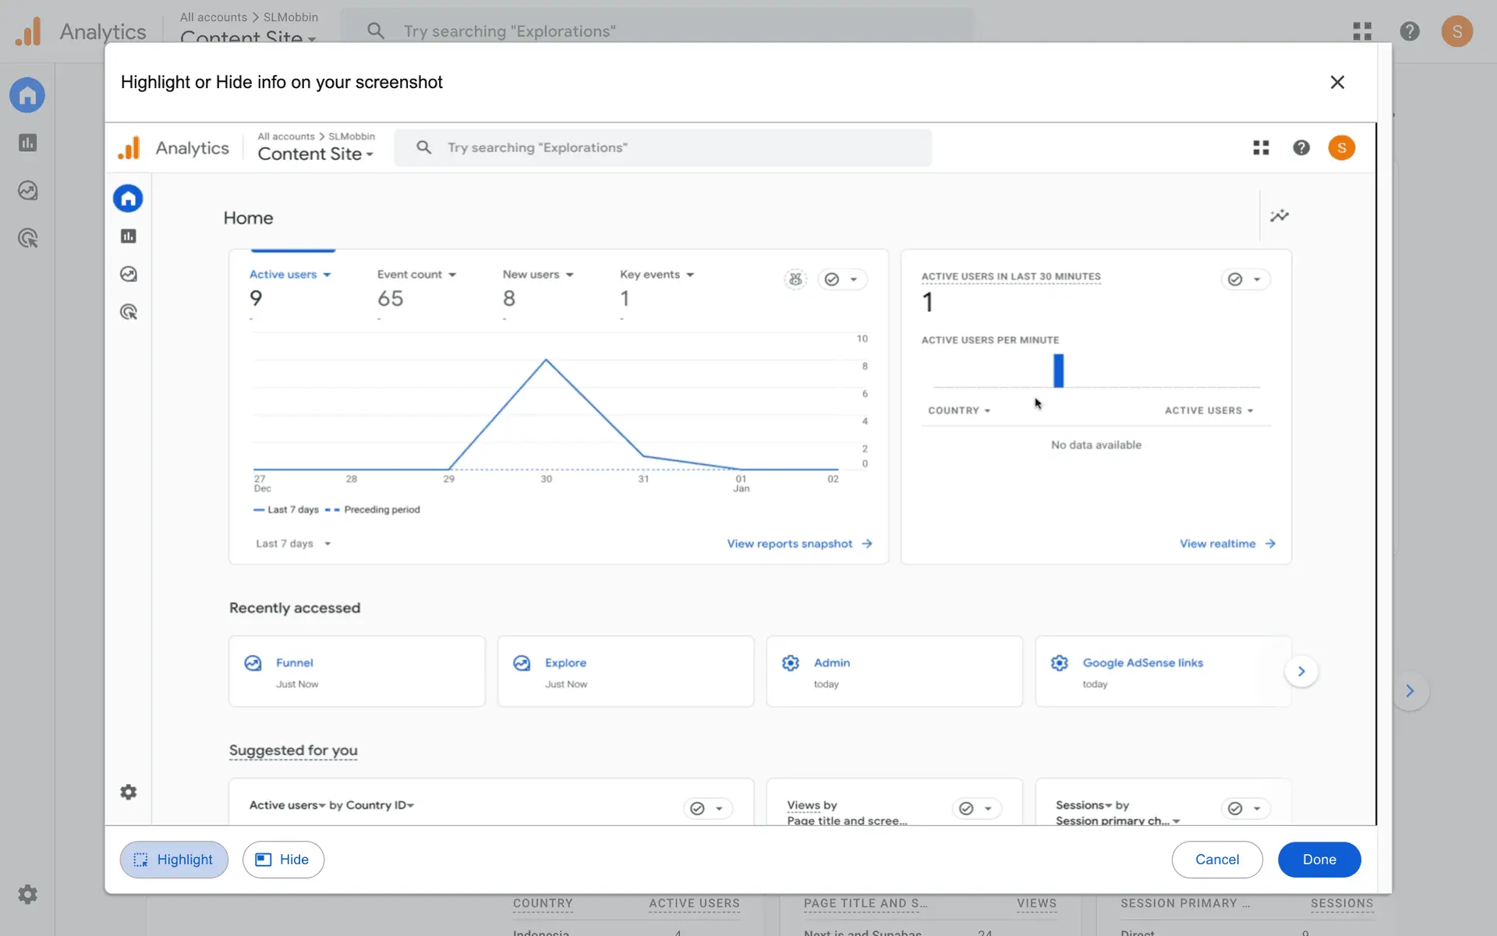The width and height of the screenshot is (1497, 936).
Task: Select the Hide tool button
Action: tap(283, 860)
